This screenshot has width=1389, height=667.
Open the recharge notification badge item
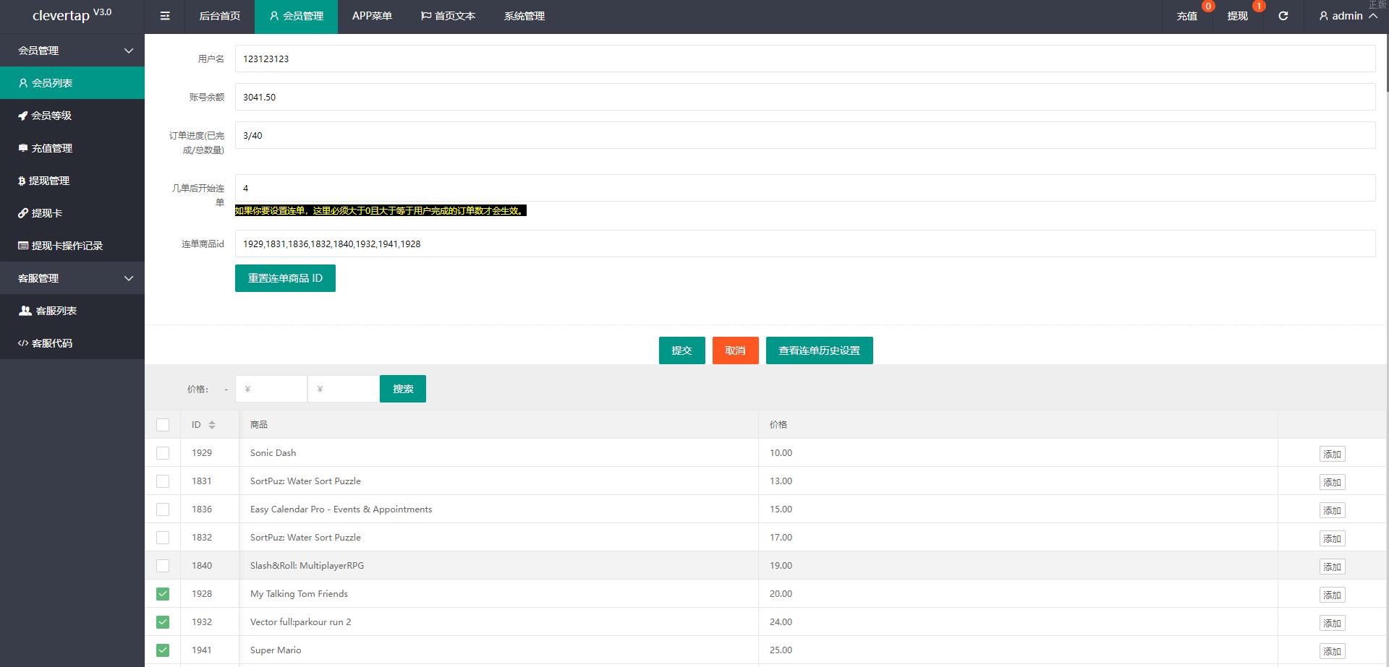tap(1187, 16)
